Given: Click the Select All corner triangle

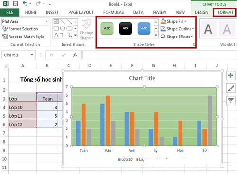Looking at the screenshot, I should (5, 65).
